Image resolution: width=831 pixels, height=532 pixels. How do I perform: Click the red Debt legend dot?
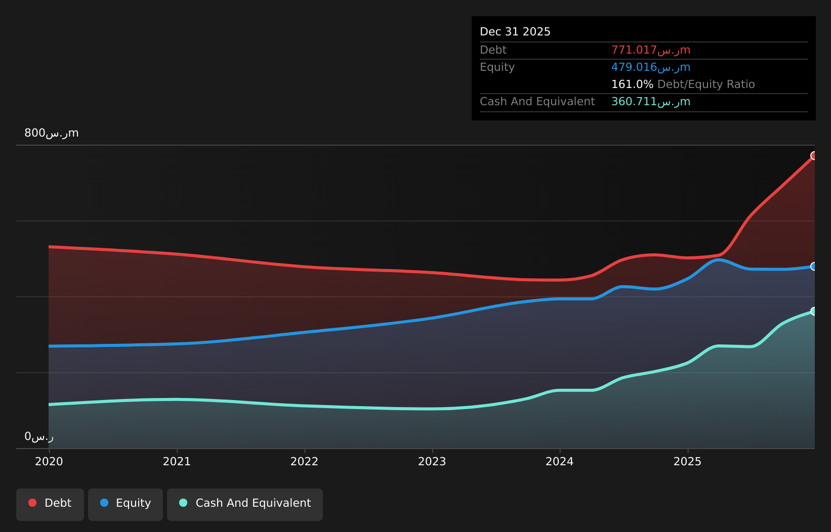pyautogui.click(x=32, y=503)
